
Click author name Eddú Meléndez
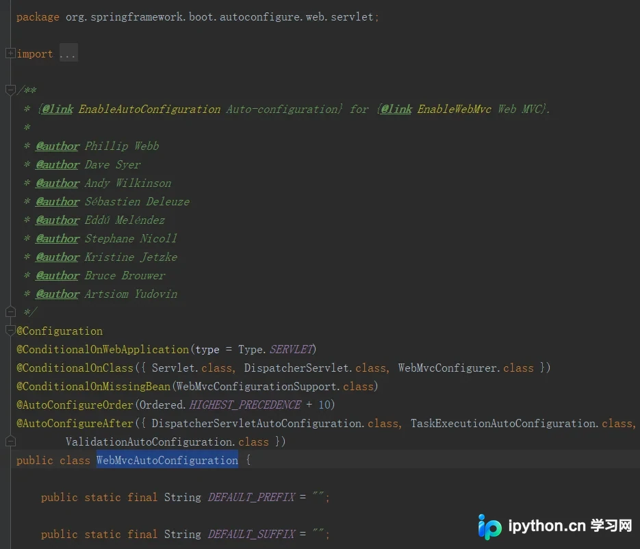point(125,220)
